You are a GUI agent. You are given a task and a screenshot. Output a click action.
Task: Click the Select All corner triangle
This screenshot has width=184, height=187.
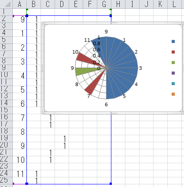6,4
